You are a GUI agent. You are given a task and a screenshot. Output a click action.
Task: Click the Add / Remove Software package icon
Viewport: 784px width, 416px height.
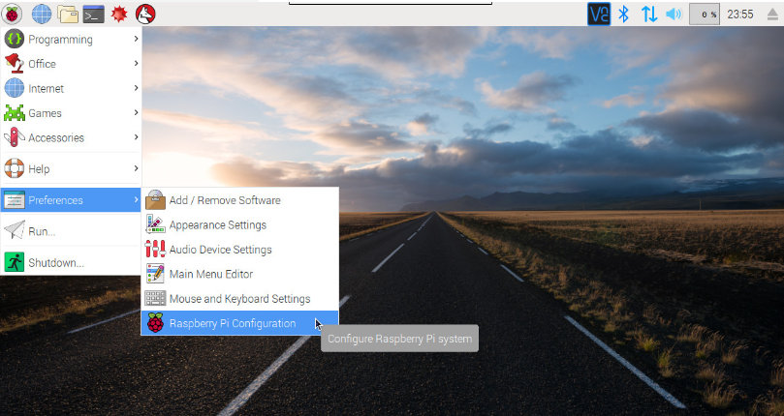155,199
